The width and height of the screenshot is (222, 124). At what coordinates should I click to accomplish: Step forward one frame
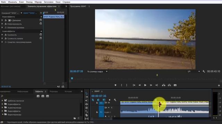point(151,85)
